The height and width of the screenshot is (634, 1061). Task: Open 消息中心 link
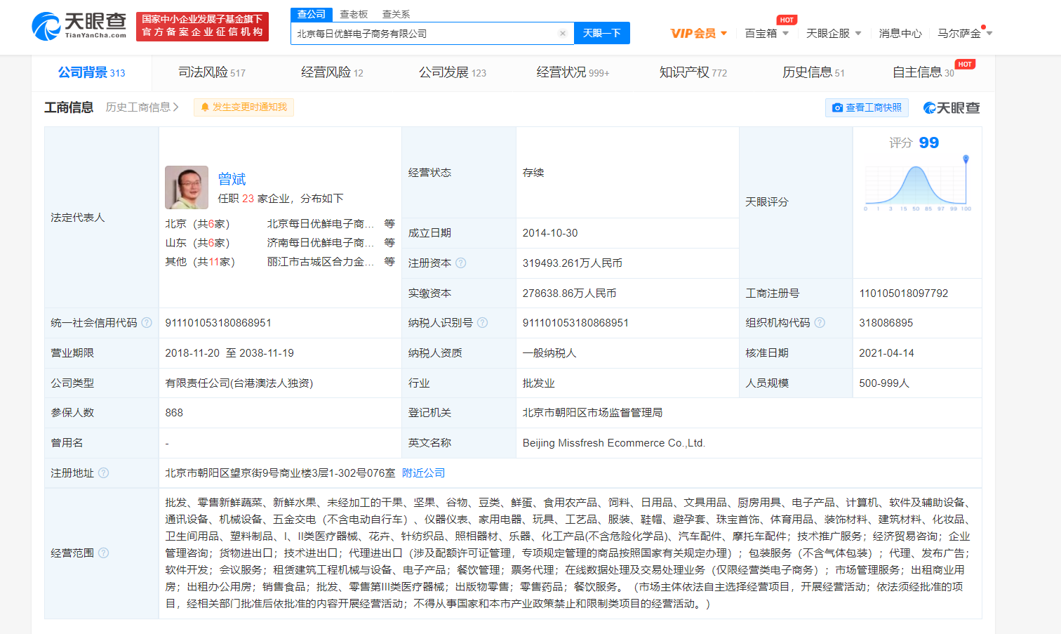[900, 33]
